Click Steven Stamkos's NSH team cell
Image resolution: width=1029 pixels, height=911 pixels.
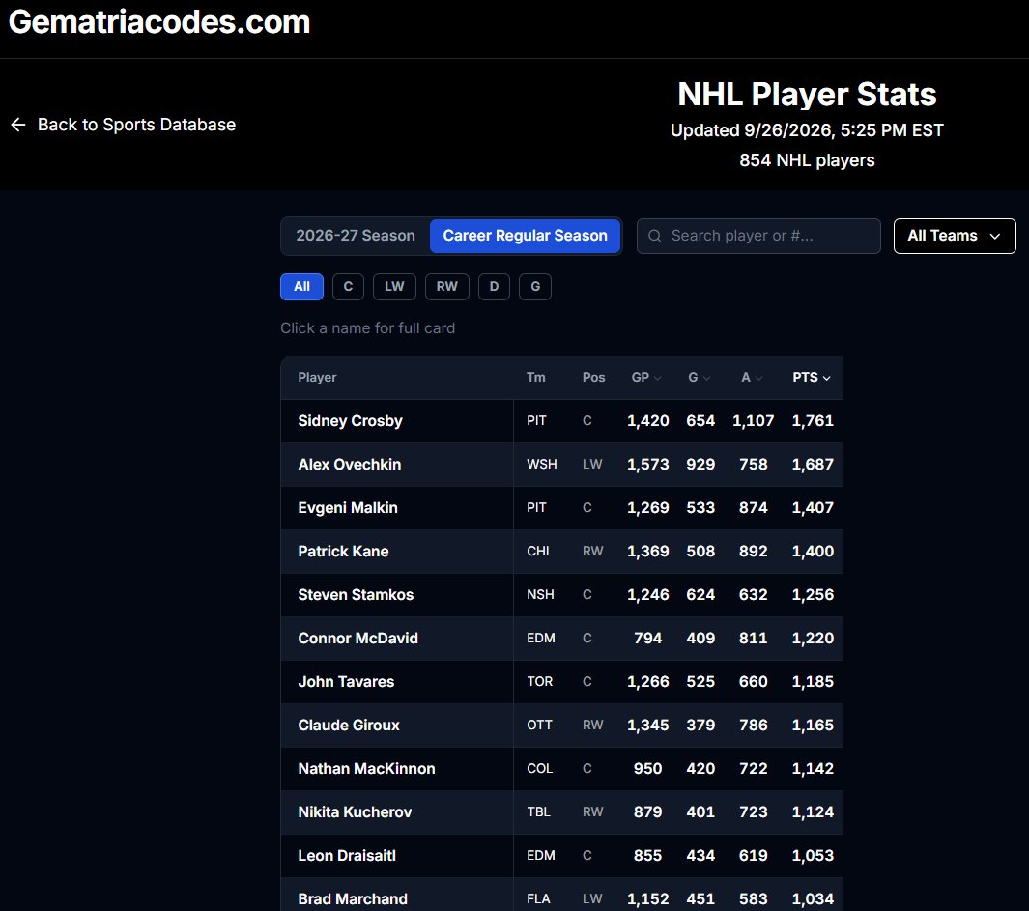click(540, 595)
